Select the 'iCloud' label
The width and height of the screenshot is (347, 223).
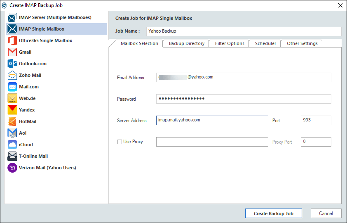pos(26,145)
